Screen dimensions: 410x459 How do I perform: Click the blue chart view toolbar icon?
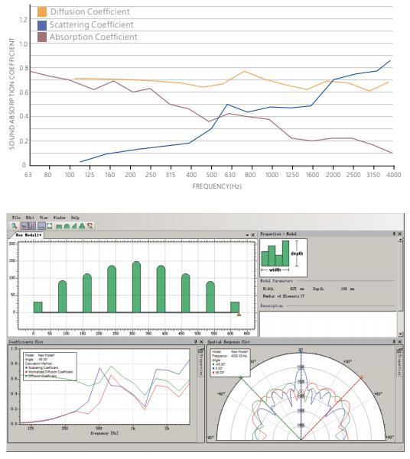[41, 226]
